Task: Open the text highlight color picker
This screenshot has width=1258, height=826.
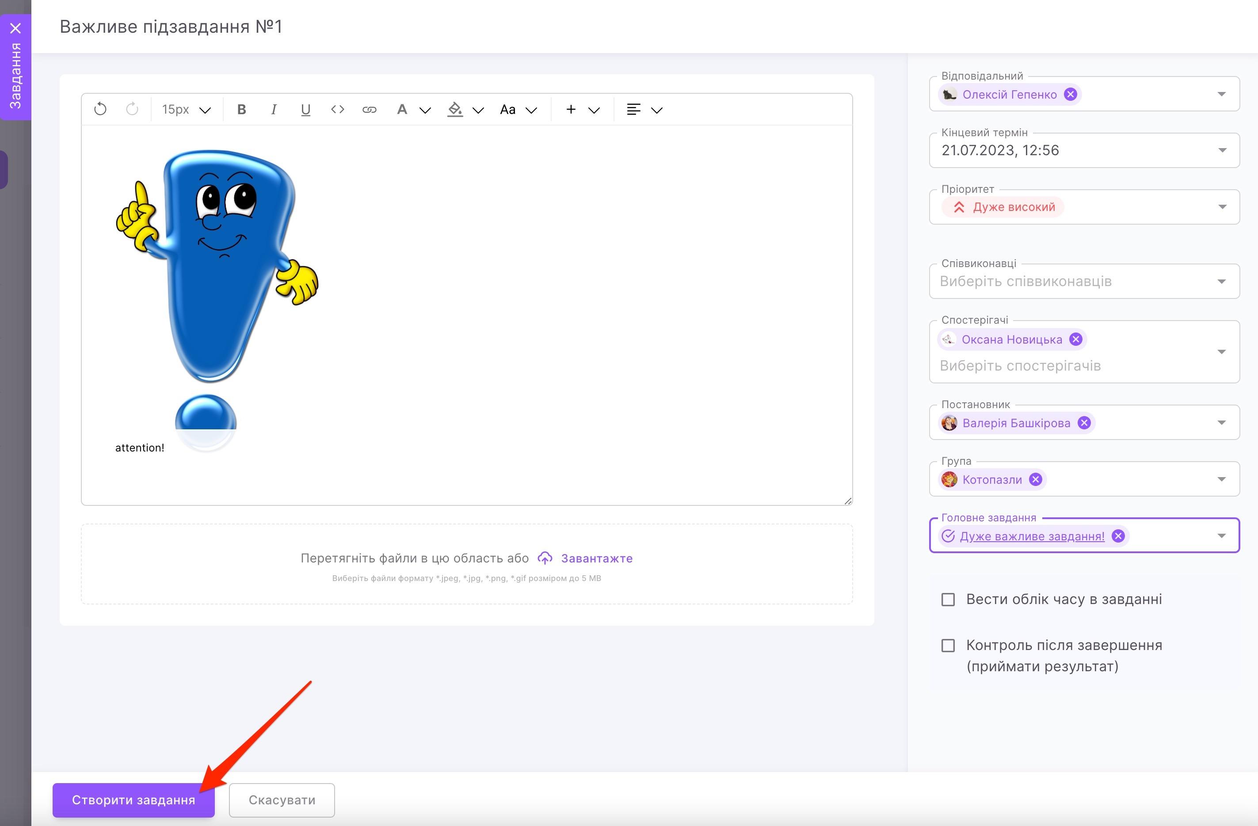Action: 478,110
